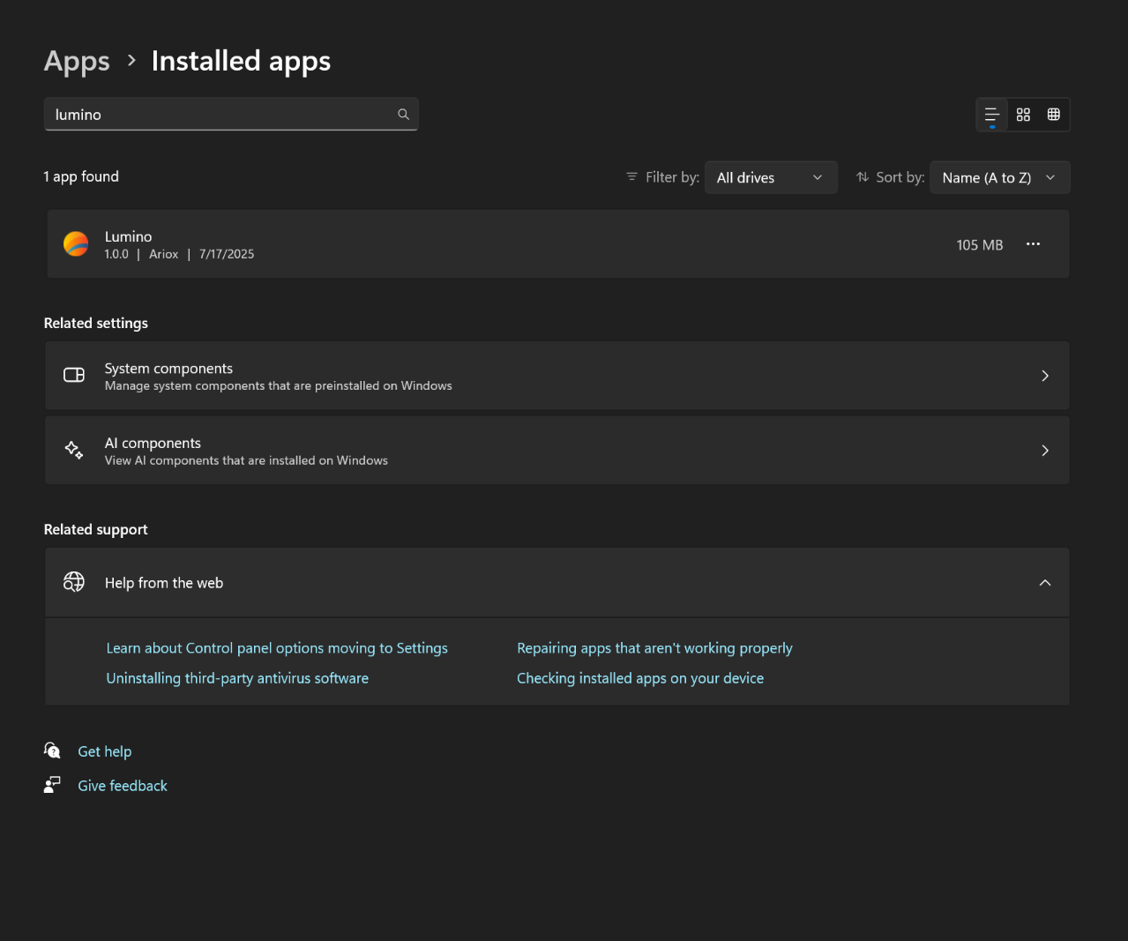The width and height of the screenshot is (1128, 941).
Task: Click the Ariox publisher text
Action: click(x=163, y=254)
